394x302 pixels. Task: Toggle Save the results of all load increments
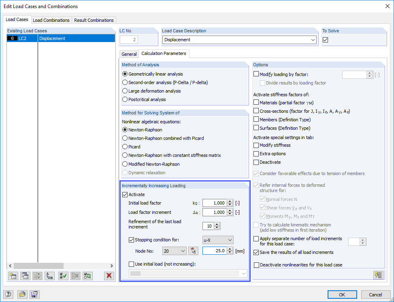click(256, 252)
